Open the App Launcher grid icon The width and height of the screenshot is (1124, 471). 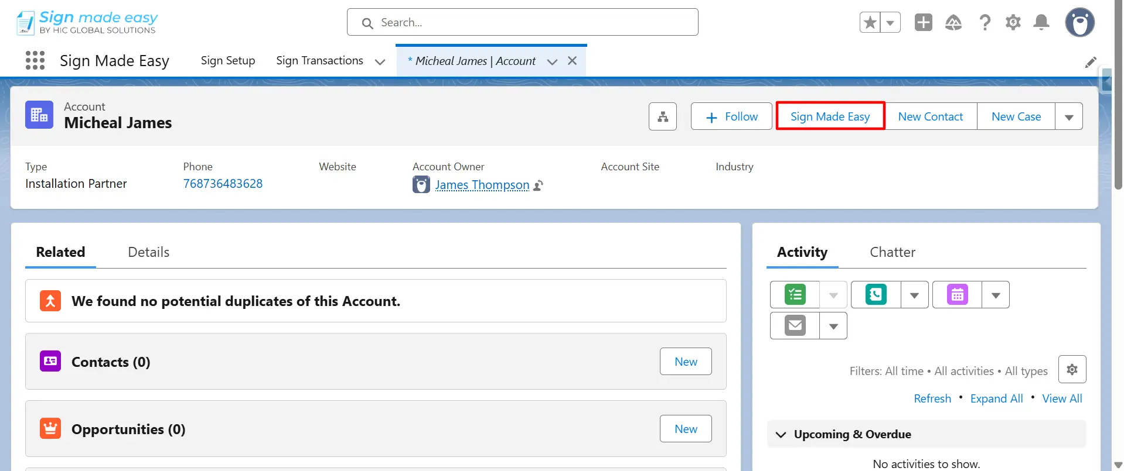(35, 60)
